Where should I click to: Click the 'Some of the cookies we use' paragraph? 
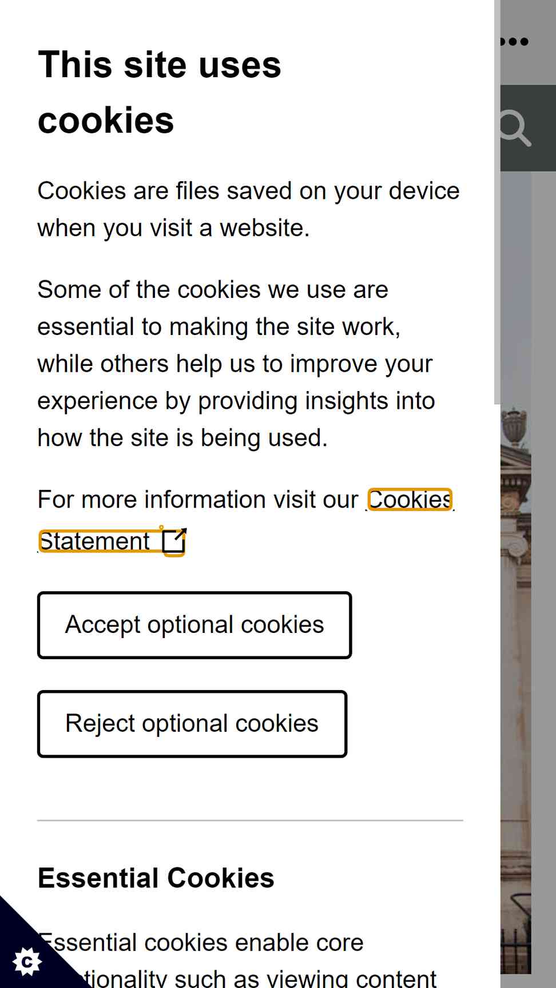(x=236, y=364)
